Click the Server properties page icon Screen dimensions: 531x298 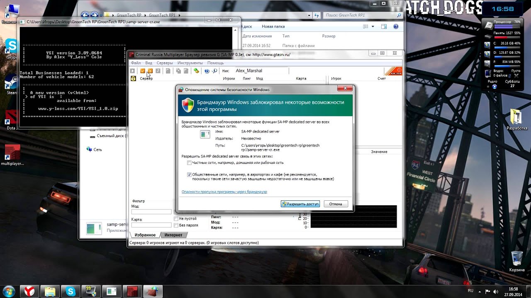click(168, 71)
